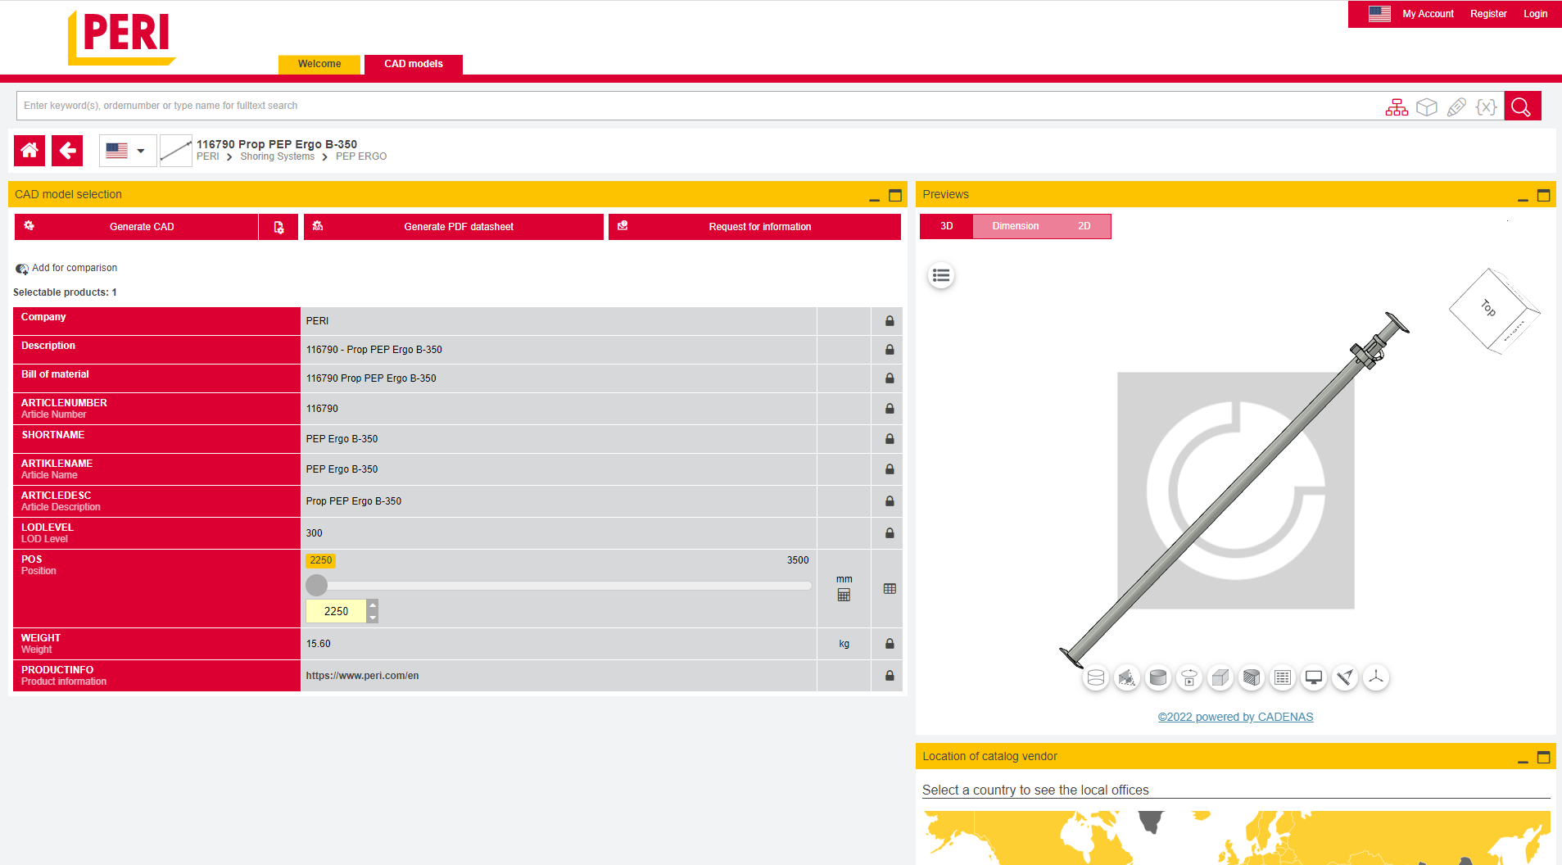Click the POS position slider handle
This screenshot has height=865, width=1562.
pos(317,585)
